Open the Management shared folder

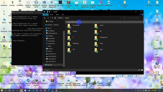(x=101, y=38)
